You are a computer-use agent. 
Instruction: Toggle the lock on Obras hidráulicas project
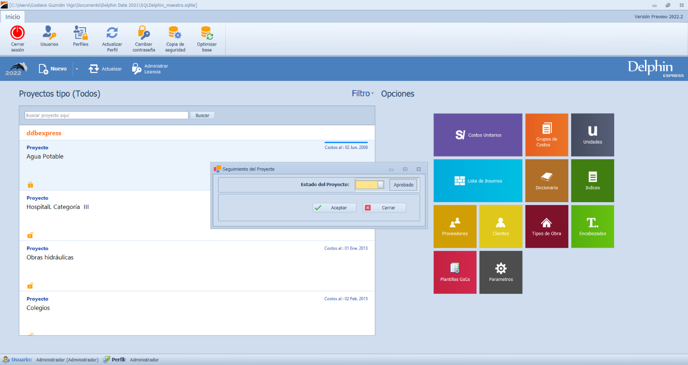[x=30, y=286]
